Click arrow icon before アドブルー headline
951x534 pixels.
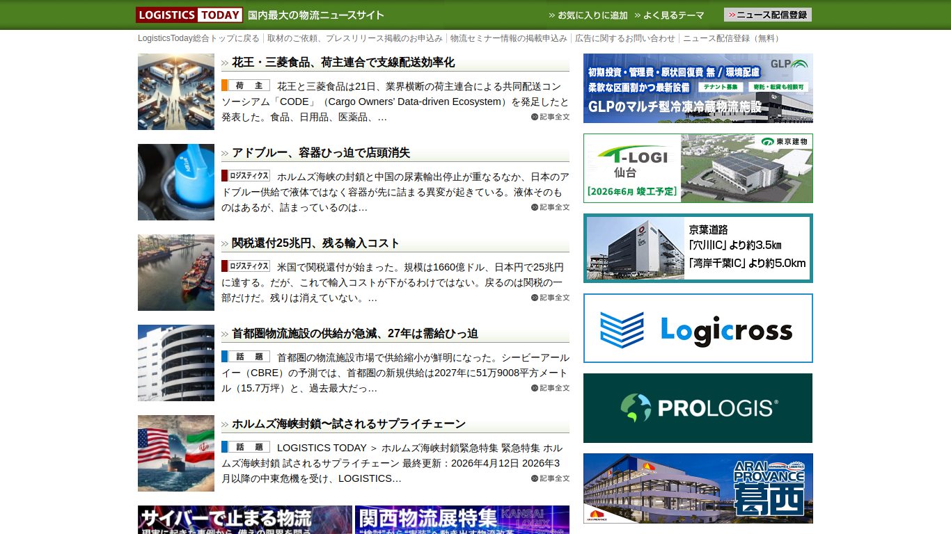click(x=225, y=154)
